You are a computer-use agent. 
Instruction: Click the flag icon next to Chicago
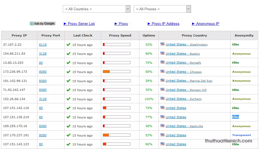(x=162, y=71)
